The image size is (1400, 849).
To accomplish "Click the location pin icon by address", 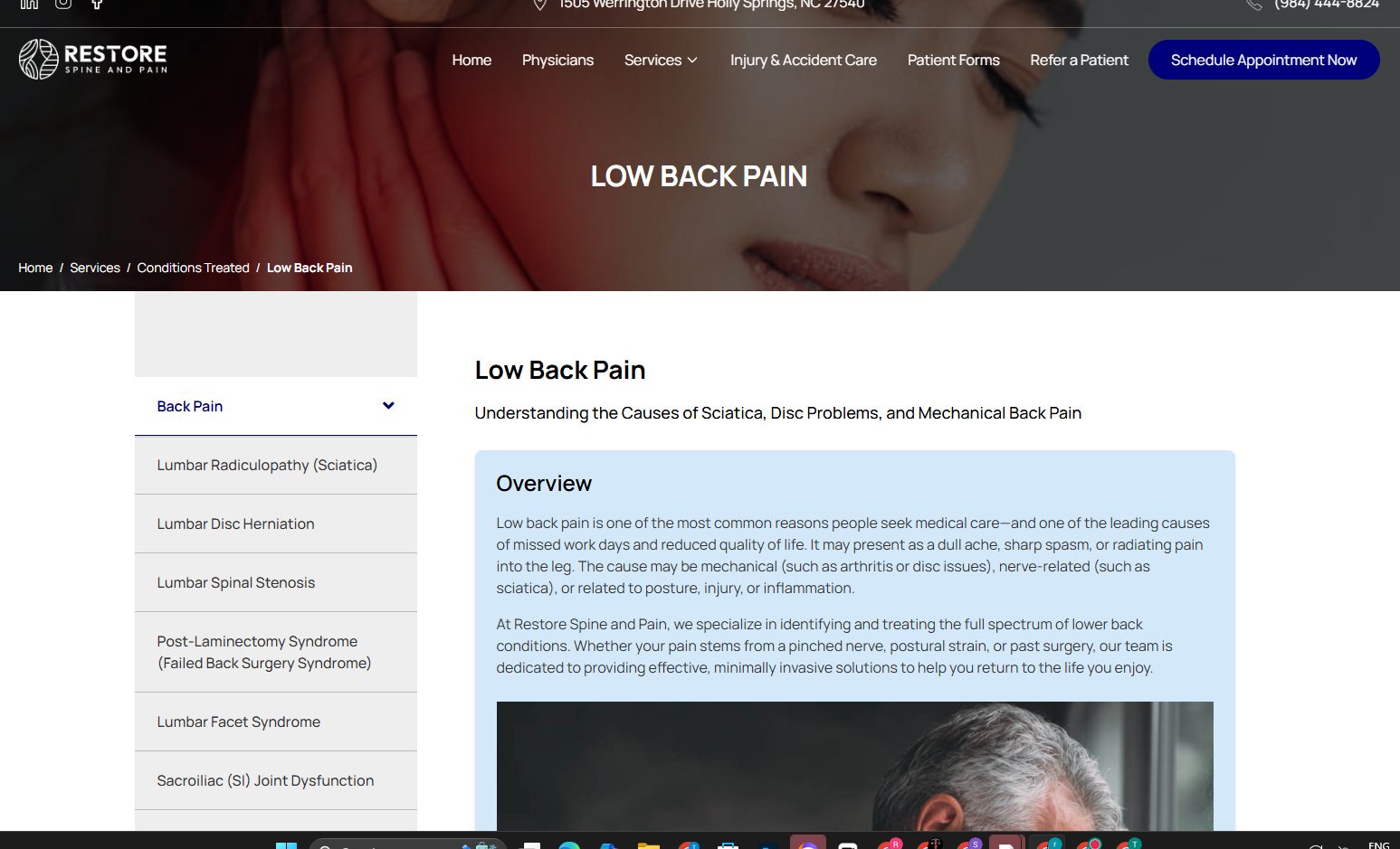I will click(x=539, y=5).
